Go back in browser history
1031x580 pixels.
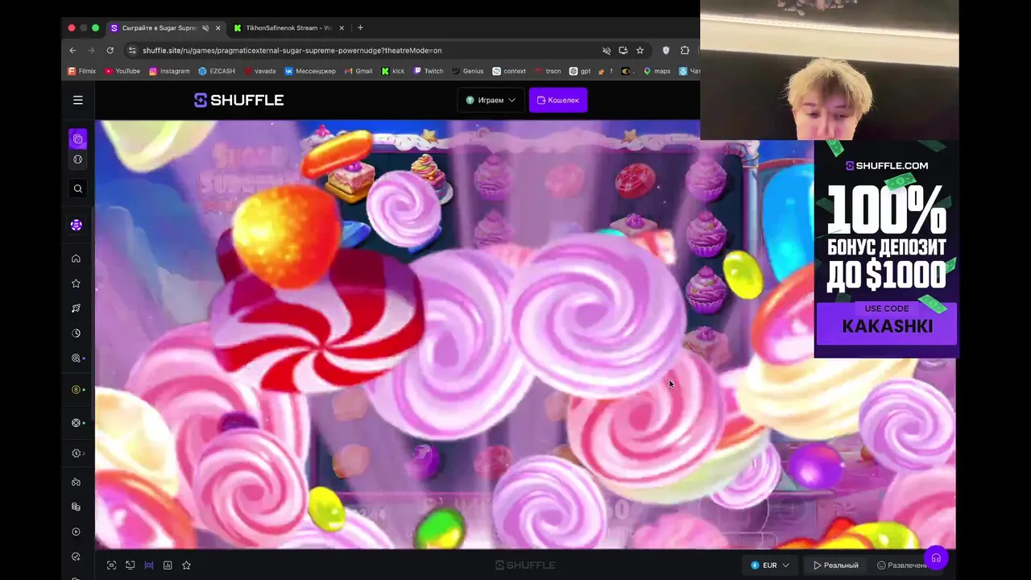[72, 50]
